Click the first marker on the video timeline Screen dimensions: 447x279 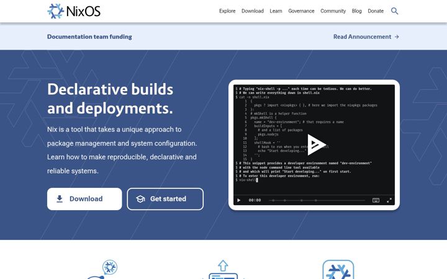tap(273, 200)
